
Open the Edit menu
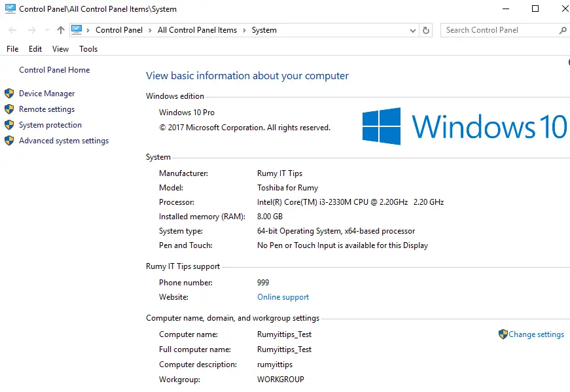pos(35,49)
